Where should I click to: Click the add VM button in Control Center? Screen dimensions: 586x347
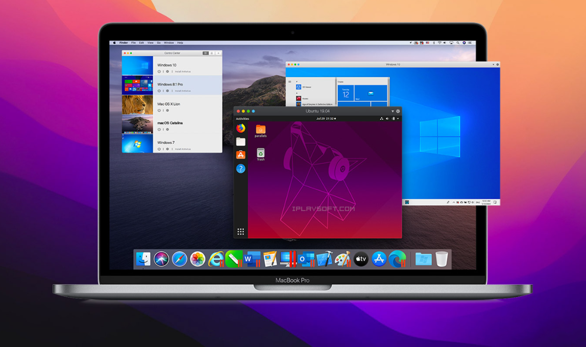[x=218, y=54]
